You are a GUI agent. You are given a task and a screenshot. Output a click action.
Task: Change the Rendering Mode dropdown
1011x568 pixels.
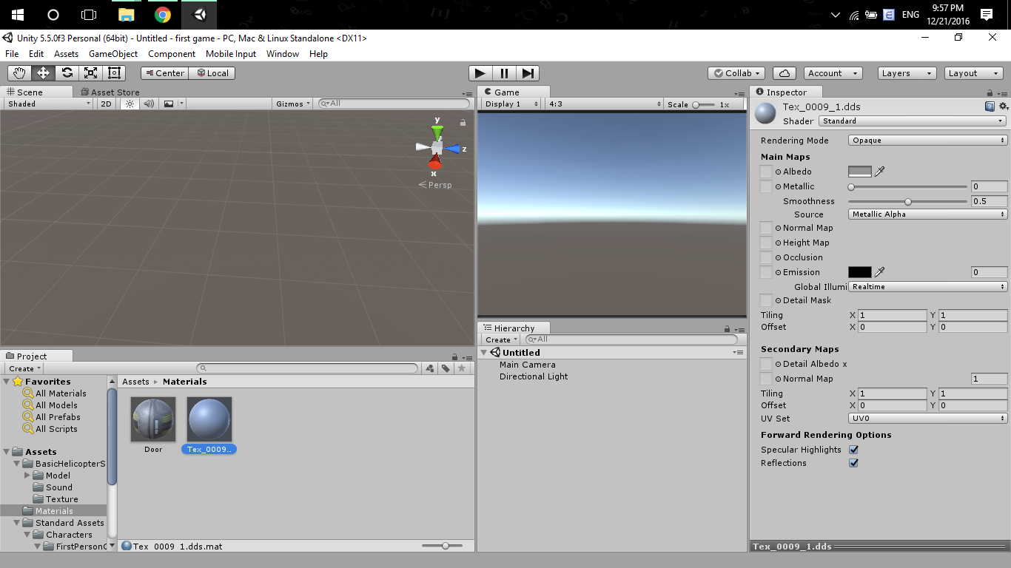click(x=927, y=140)
